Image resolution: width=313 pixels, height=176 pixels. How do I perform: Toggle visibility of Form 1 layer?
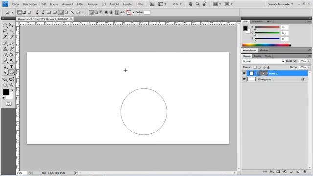point(244,73)
